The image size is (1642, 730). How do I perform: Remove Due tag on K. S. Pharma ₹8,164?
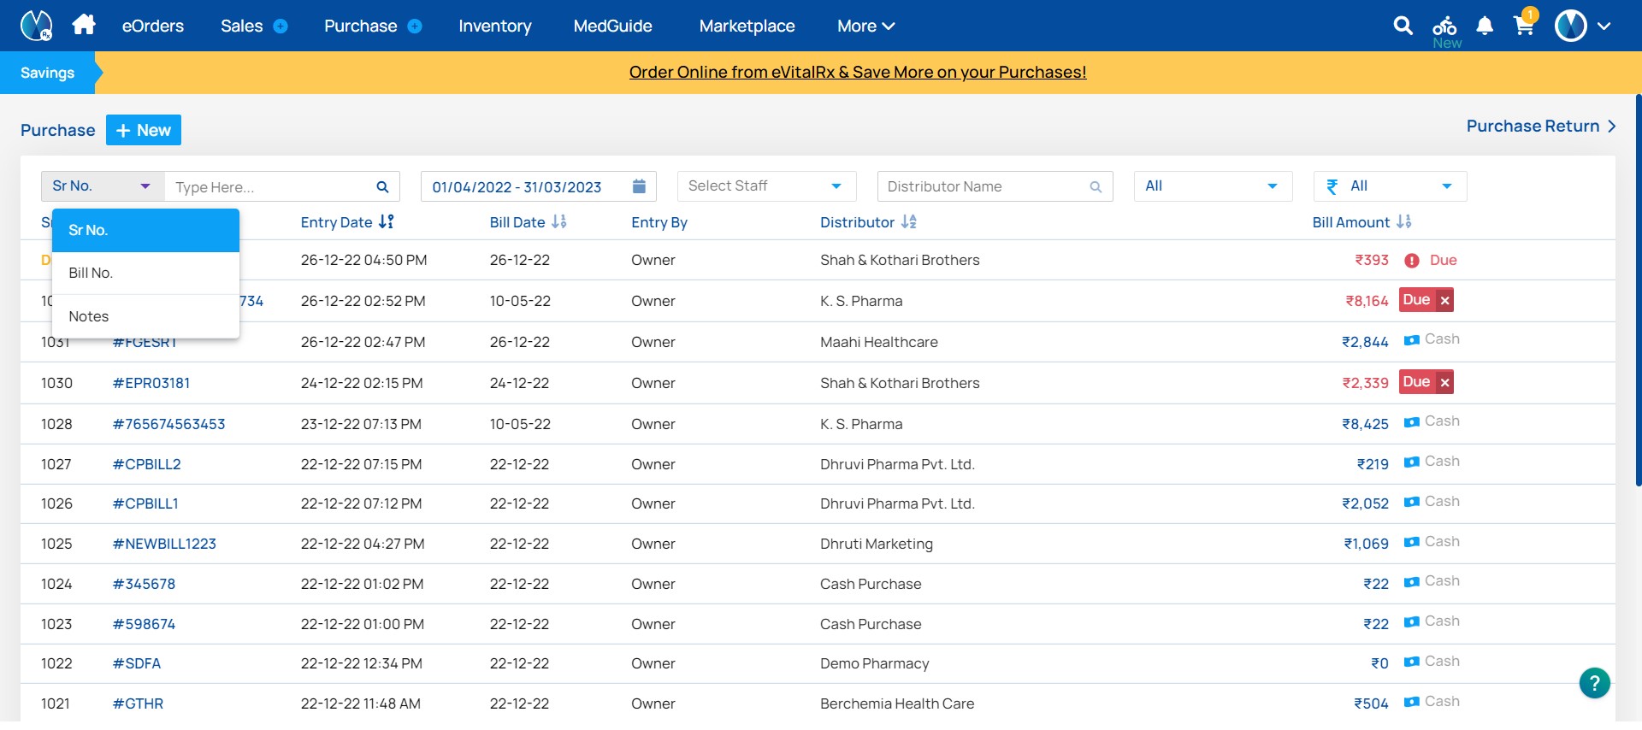[1444, 301]
